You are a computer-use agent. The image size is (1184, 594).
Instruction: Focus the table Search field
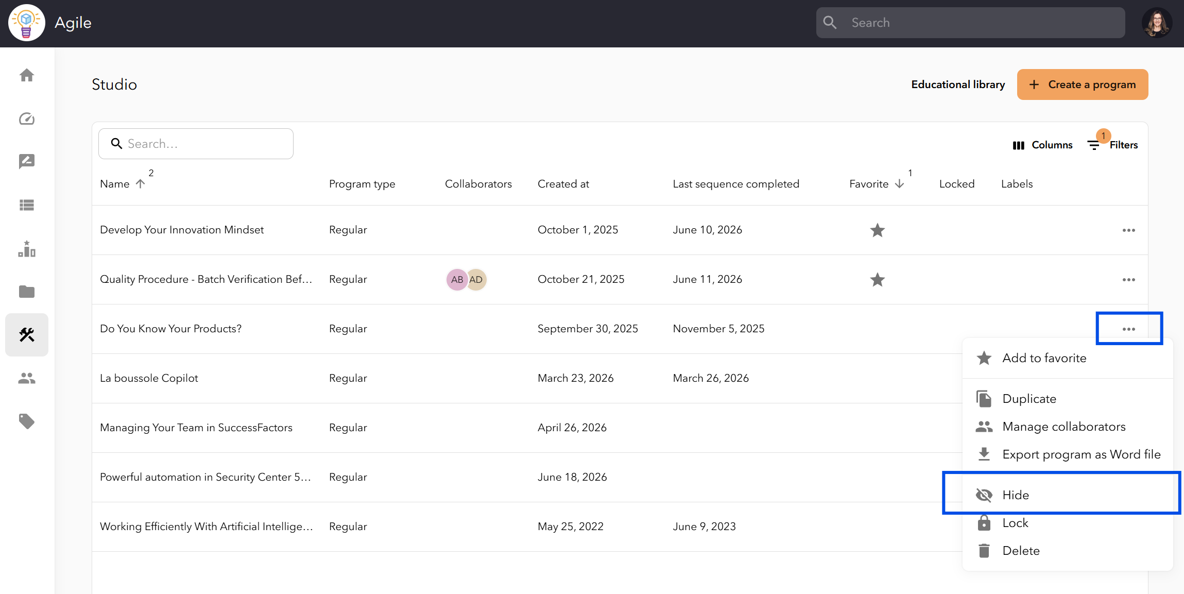click(196, 144)
